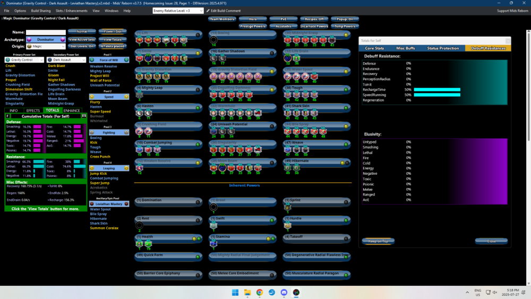Select the Sprint enhancement slot
This screenshot has width=531, height=299.
pyautogui.click(x=287, y=207)
